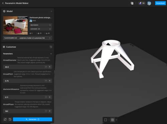Open the credits balance showing 50
Screen dimensions: 167x124
coord(142,3)
